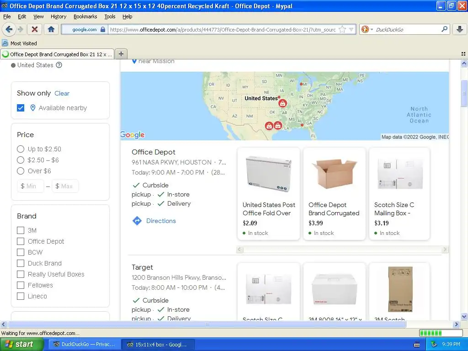Click the network tray icon near clock
Viewport: 468px width, 351px height.
point(434,344)
